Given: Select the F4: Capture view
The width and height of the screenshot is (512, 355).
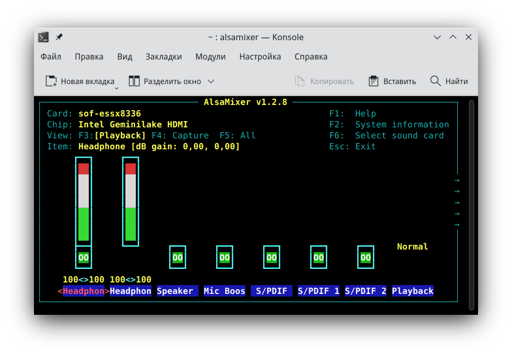Looking at the screenshot, I should (180, 136).
